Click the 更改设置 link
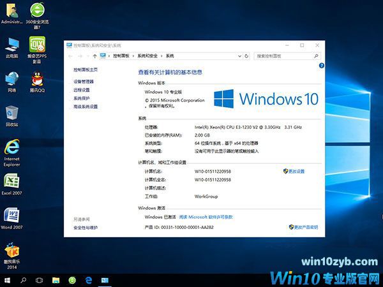 pyautogui.click(x=296, y=172)
